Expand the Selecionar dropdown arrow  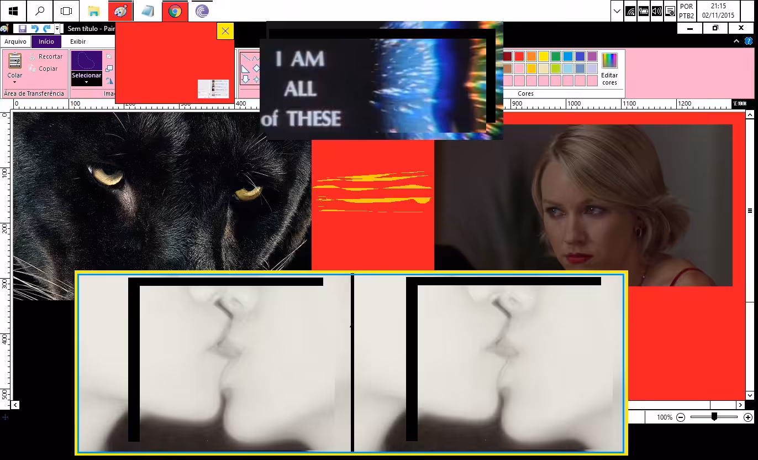[x=87, y=82]
